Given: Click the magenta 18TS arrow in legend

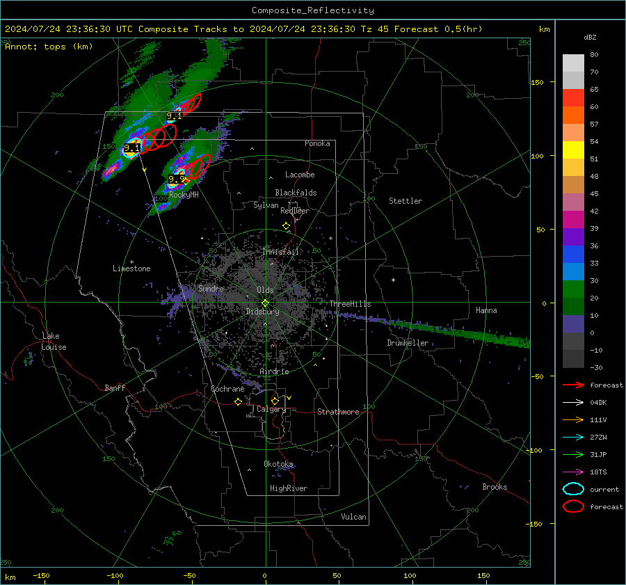Looking at the screenshot, I should click(573, 472).
